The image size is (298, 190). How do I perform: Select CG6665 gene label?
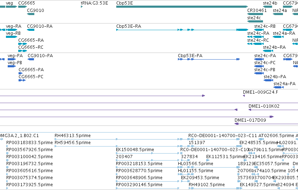(26, 3)
